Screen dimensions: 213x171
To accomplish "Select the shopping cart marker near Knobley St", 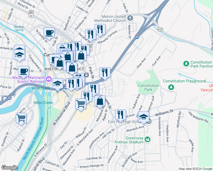I will tap(21, 119).
